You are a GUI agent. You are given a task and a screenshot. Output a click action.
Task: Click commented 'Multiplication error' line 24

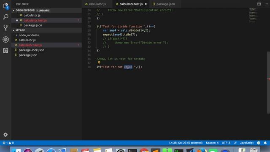(135, 10)
